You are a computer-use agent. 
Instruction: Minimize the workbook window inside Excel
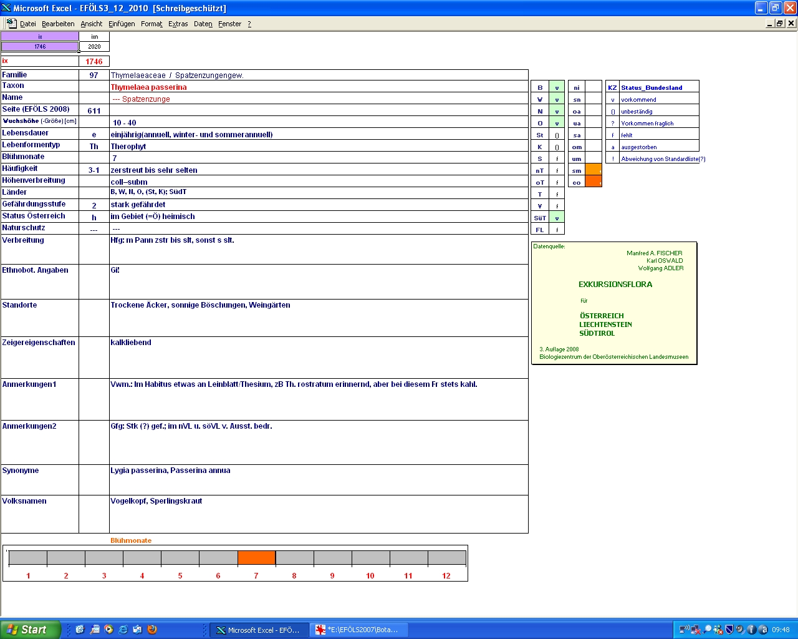pos(770,23)
